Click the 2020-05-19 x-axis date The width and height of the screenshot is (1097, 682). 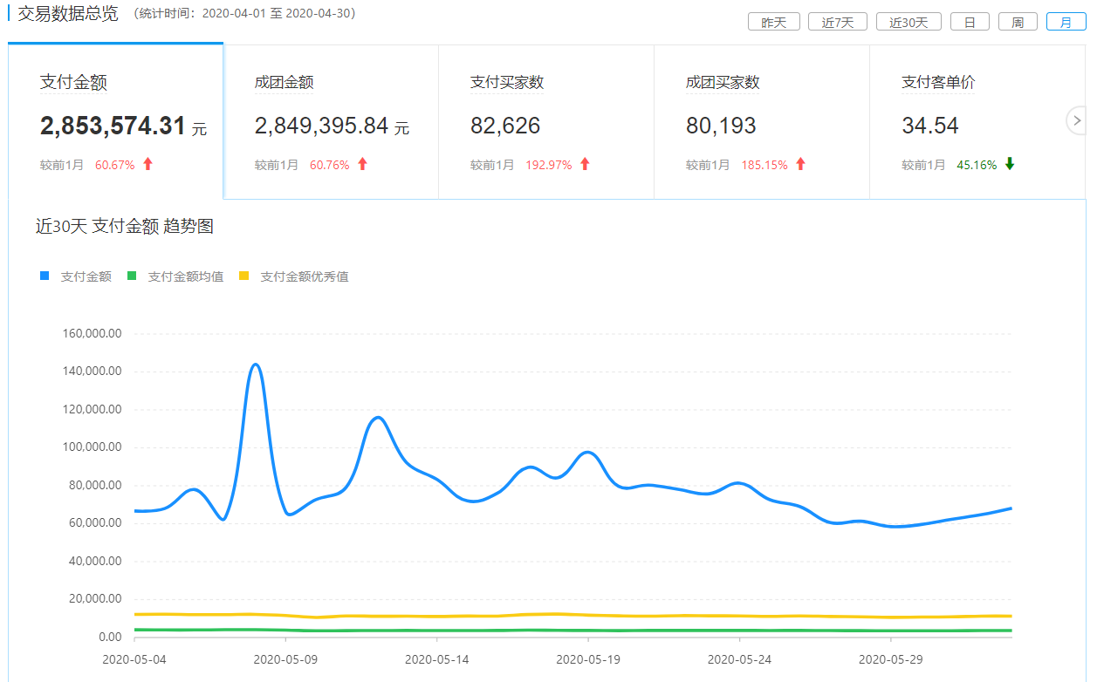tap(588, 659)
